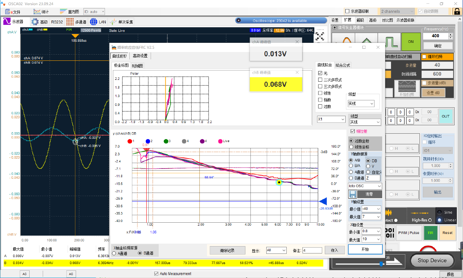Open the Y轴 最小值 -40 dropdown
463x278 pixels.
(371, 209)
